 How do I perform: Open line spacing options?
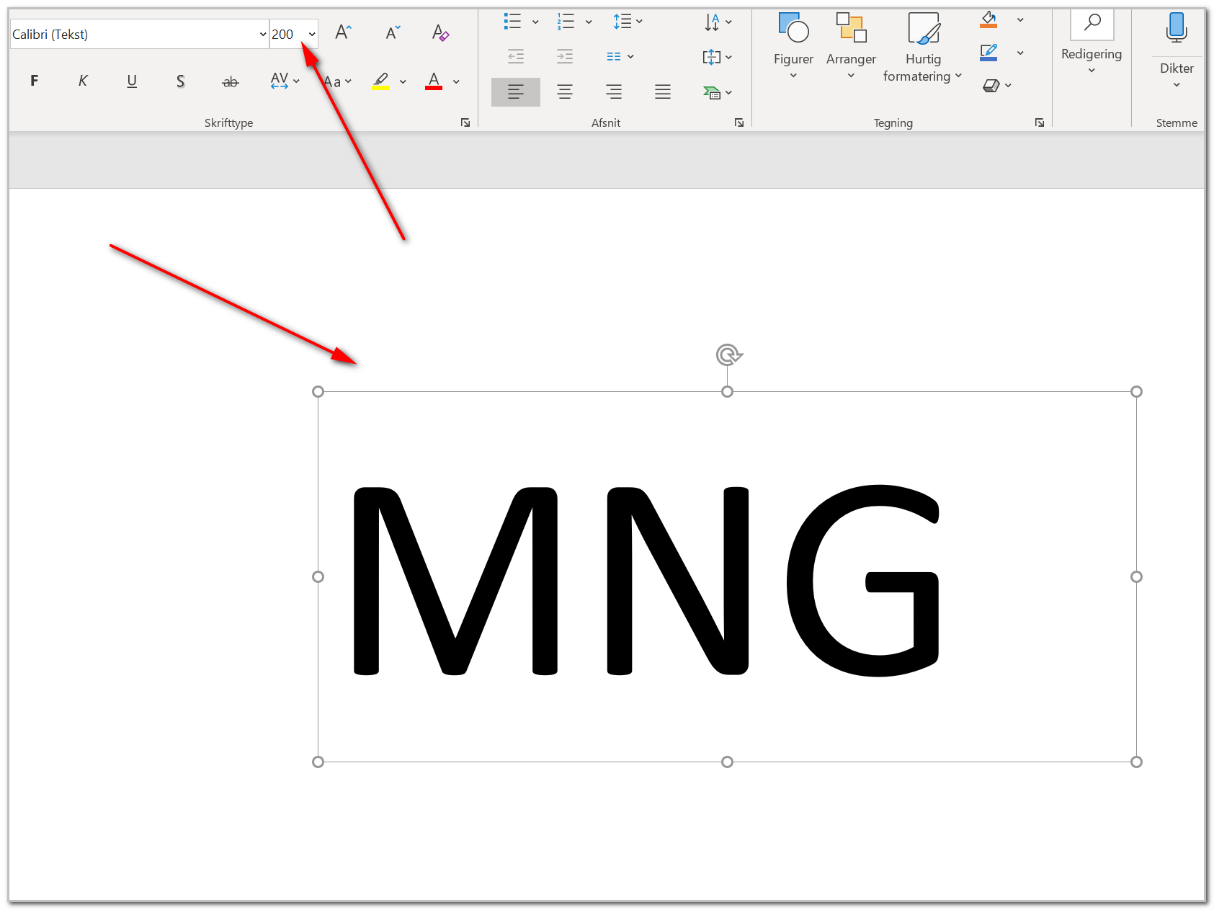point(628,21)
